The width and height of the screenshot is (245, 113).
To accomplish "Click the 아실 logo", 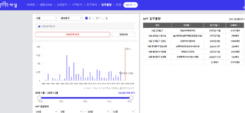I will (x=9, y=5).
